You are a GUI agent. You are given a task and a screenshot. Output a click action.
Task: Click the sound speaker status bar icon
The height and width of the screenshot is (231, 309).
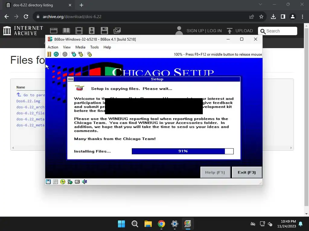(84, 182)
